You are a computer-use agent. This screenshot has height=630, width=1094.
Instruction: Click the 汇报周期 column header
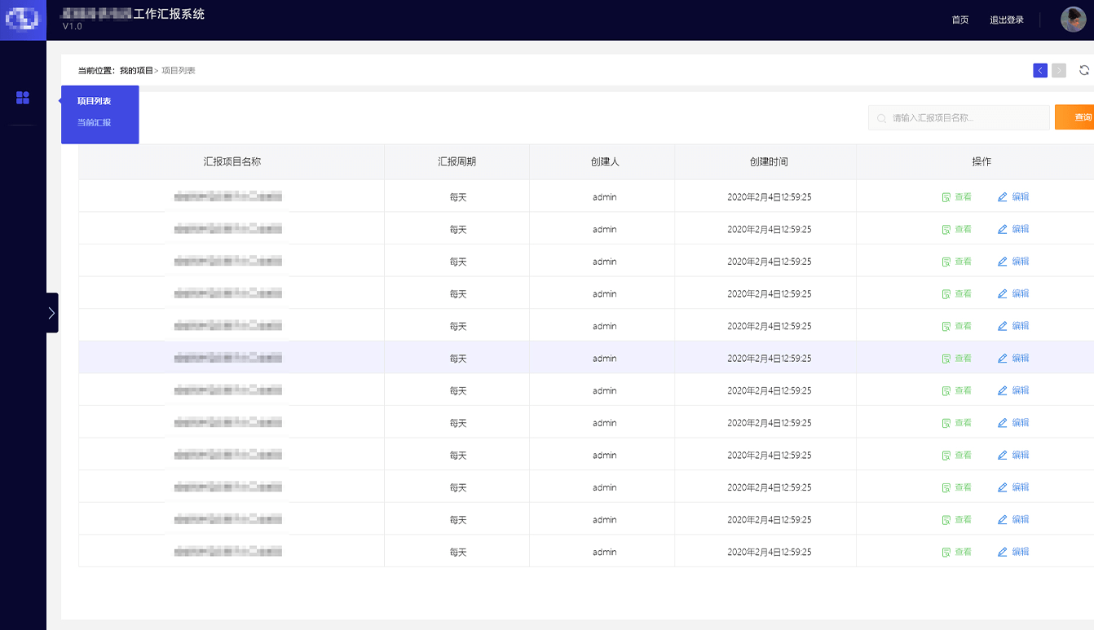[457, 161]
